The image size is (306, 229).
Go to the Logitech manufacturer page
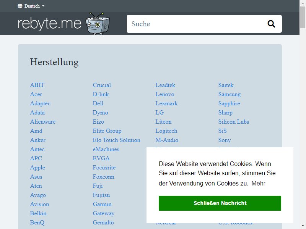pyautogui.click(x=166, y=131)
